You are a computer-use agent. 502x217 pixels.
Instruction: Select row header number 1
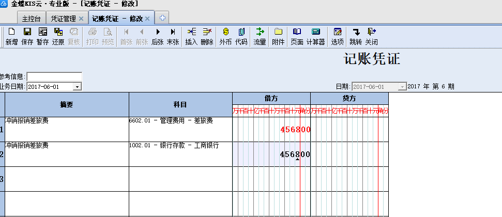pyautogui.click(x=2, y=129)
